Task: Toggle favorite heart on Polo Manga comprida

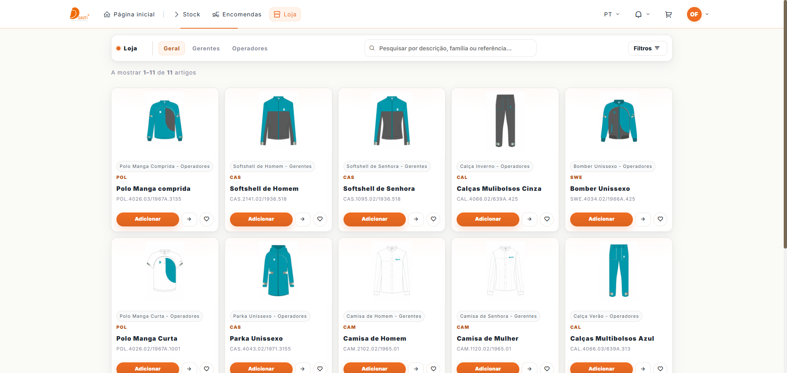Action: coord(207,219)
